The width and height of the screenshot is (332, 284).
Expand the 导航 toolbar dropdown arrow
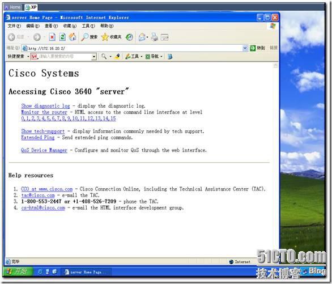pyautogui.click(x=161, y=57)
